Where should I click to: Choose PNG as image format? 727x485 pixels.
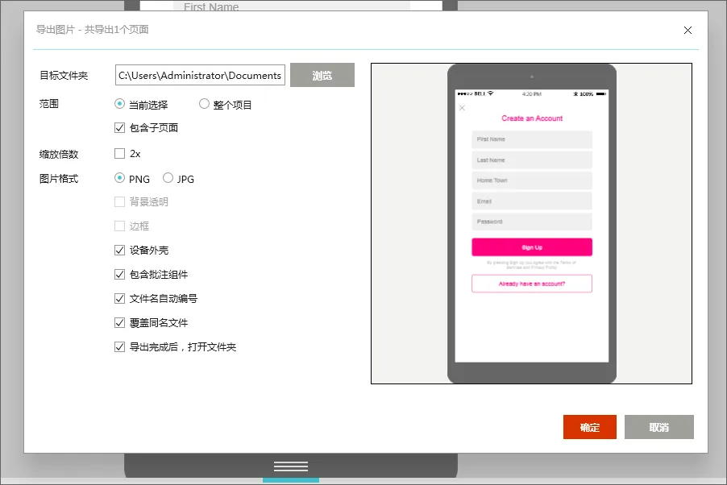tap(120, 178)
